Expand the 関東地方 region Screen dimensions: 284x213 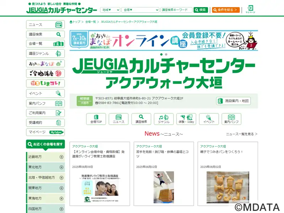pos(45,188)
